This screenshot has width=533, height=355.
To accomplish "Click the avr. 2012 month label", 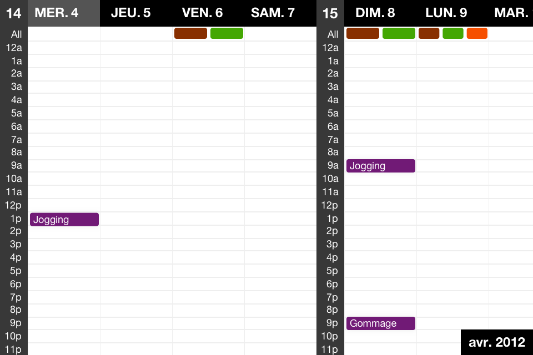I will [x=496, y=342].
